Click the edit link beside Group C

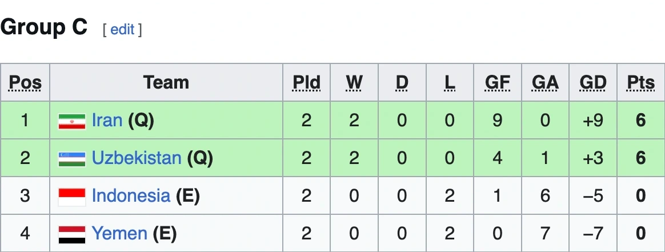point(122,29)
